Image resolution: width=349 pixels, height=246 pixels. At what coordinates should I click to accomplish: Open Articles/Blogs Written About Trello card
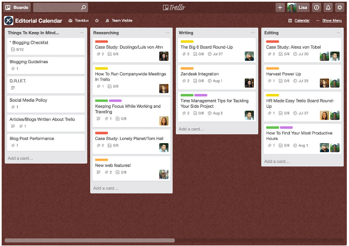(46, 123)
